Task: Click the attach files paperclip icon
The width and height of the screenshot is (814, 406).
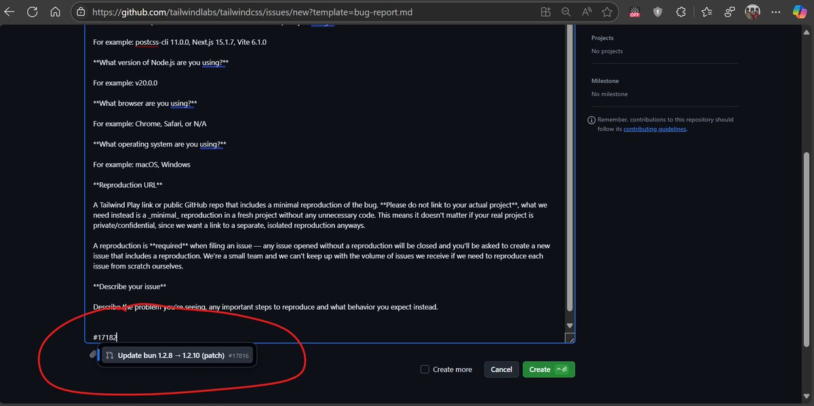Action: [93, 354]
